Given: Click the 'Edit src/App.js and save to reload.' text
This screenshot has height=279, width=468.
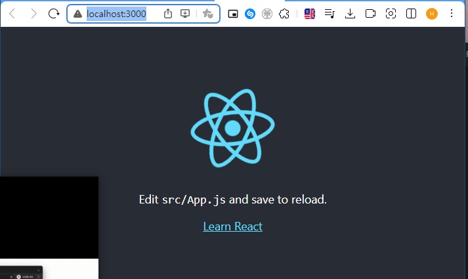Looking at the screenshot, I should (x=233, y=200).
